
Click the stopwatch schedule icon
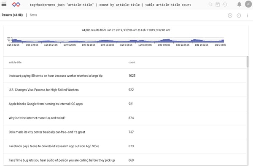click(239, 16)
